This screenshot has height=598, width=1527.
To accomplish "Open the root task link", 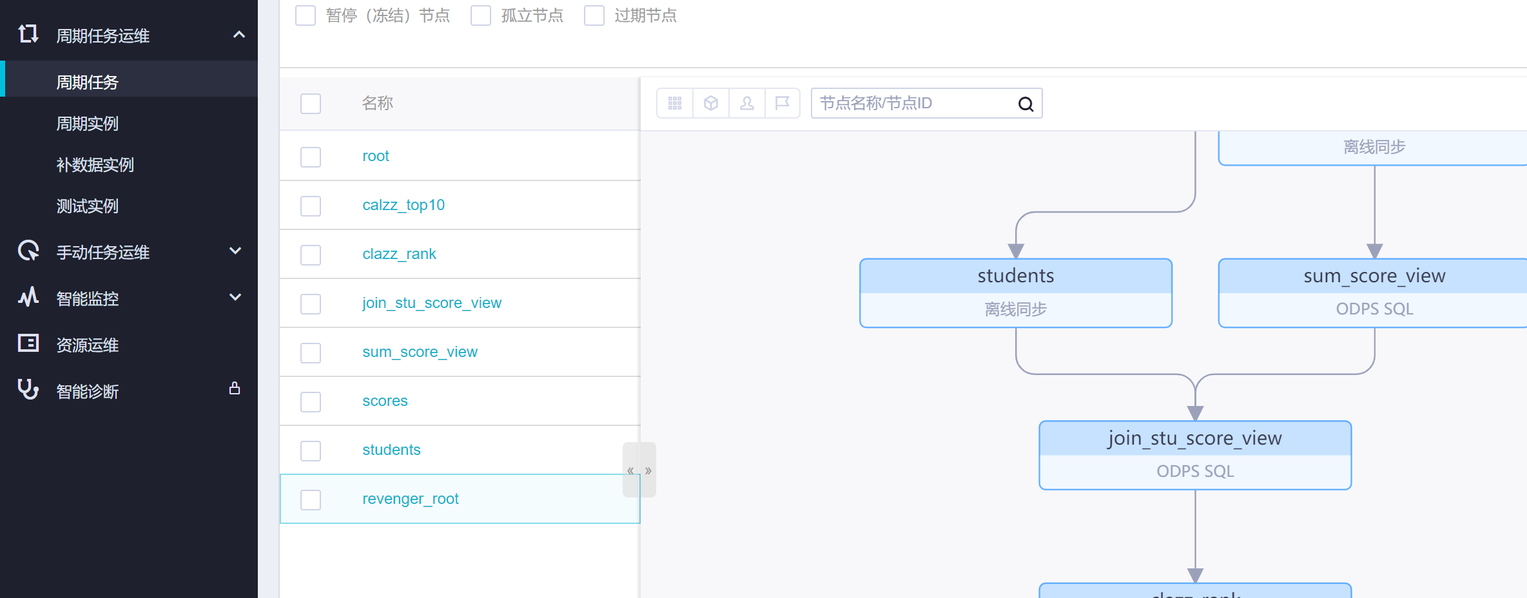I will pyautogui.click(x=376, y=156).
